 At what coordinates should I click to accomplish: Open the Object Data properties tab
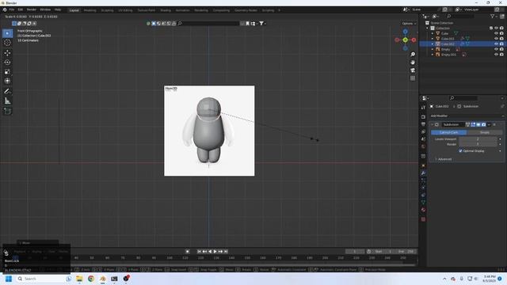click(423, 203)
